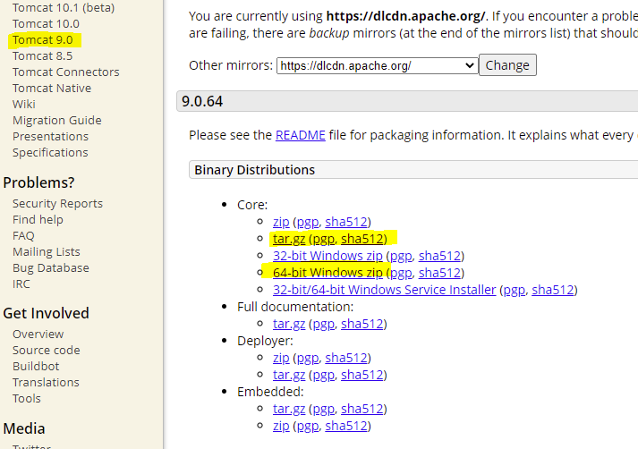Open pgp for Deployer zip
Screen dimensions: 638x449
[x=308, y=358]
